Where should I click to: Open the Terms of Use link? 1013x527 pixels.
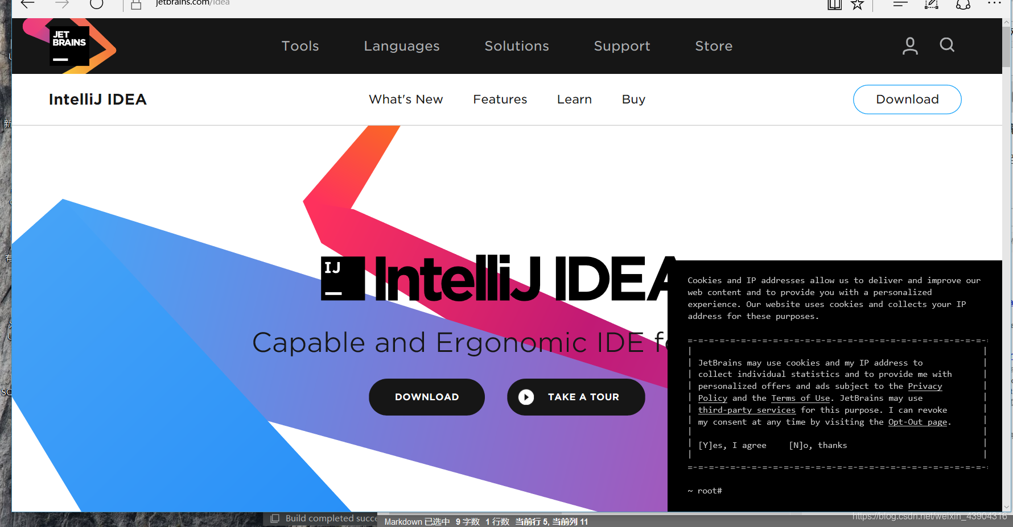pyautogui.click(x=801, y=399)
